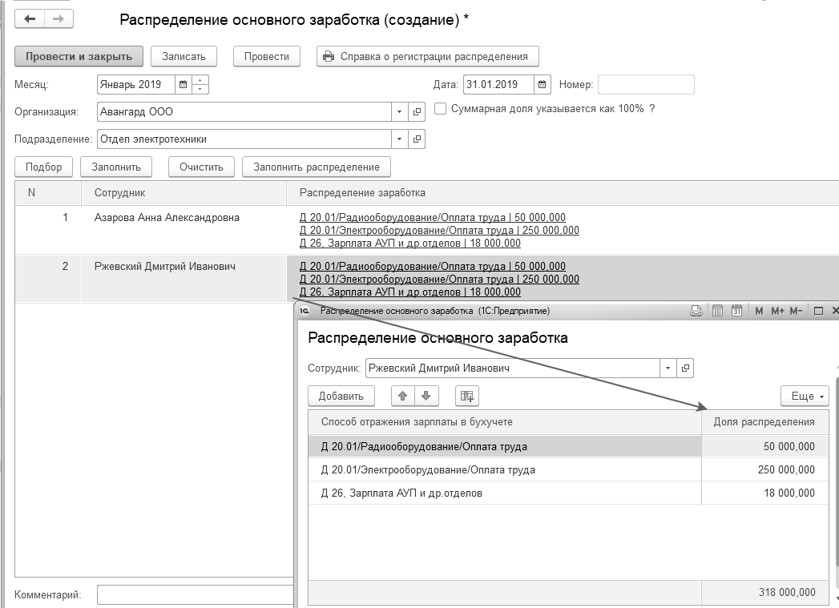Open calendar picker for Дата field
Screen dimensions: 839x608
(542, 84)
